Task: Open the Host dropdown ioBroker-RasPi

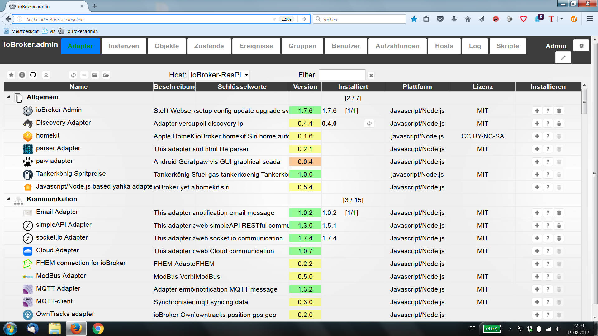Action: click(219, 75)
